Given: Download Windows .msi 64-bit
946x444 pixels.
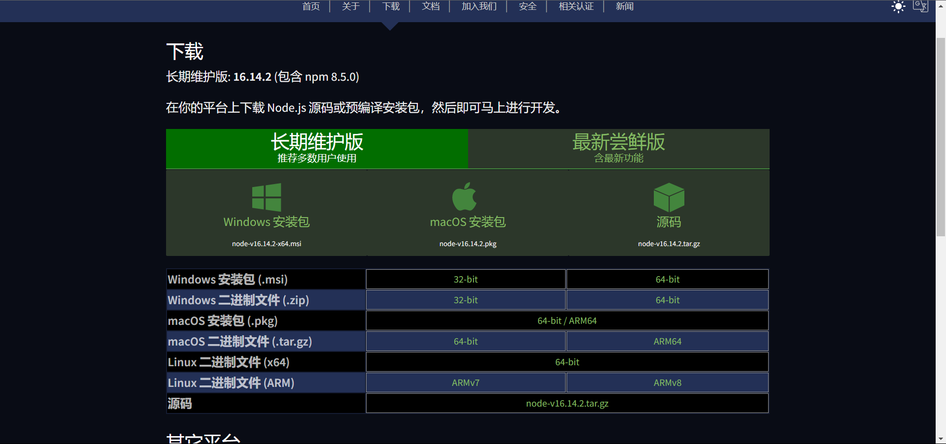Looking at the screenshot, I should [x=668, y=279].
